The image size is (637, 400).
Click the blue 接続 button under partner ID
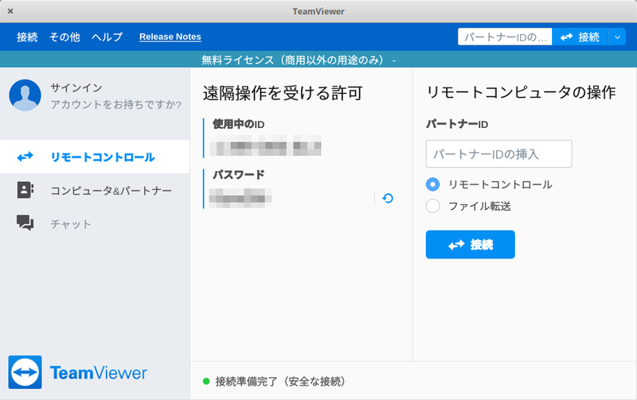click(x=471, y=245)
